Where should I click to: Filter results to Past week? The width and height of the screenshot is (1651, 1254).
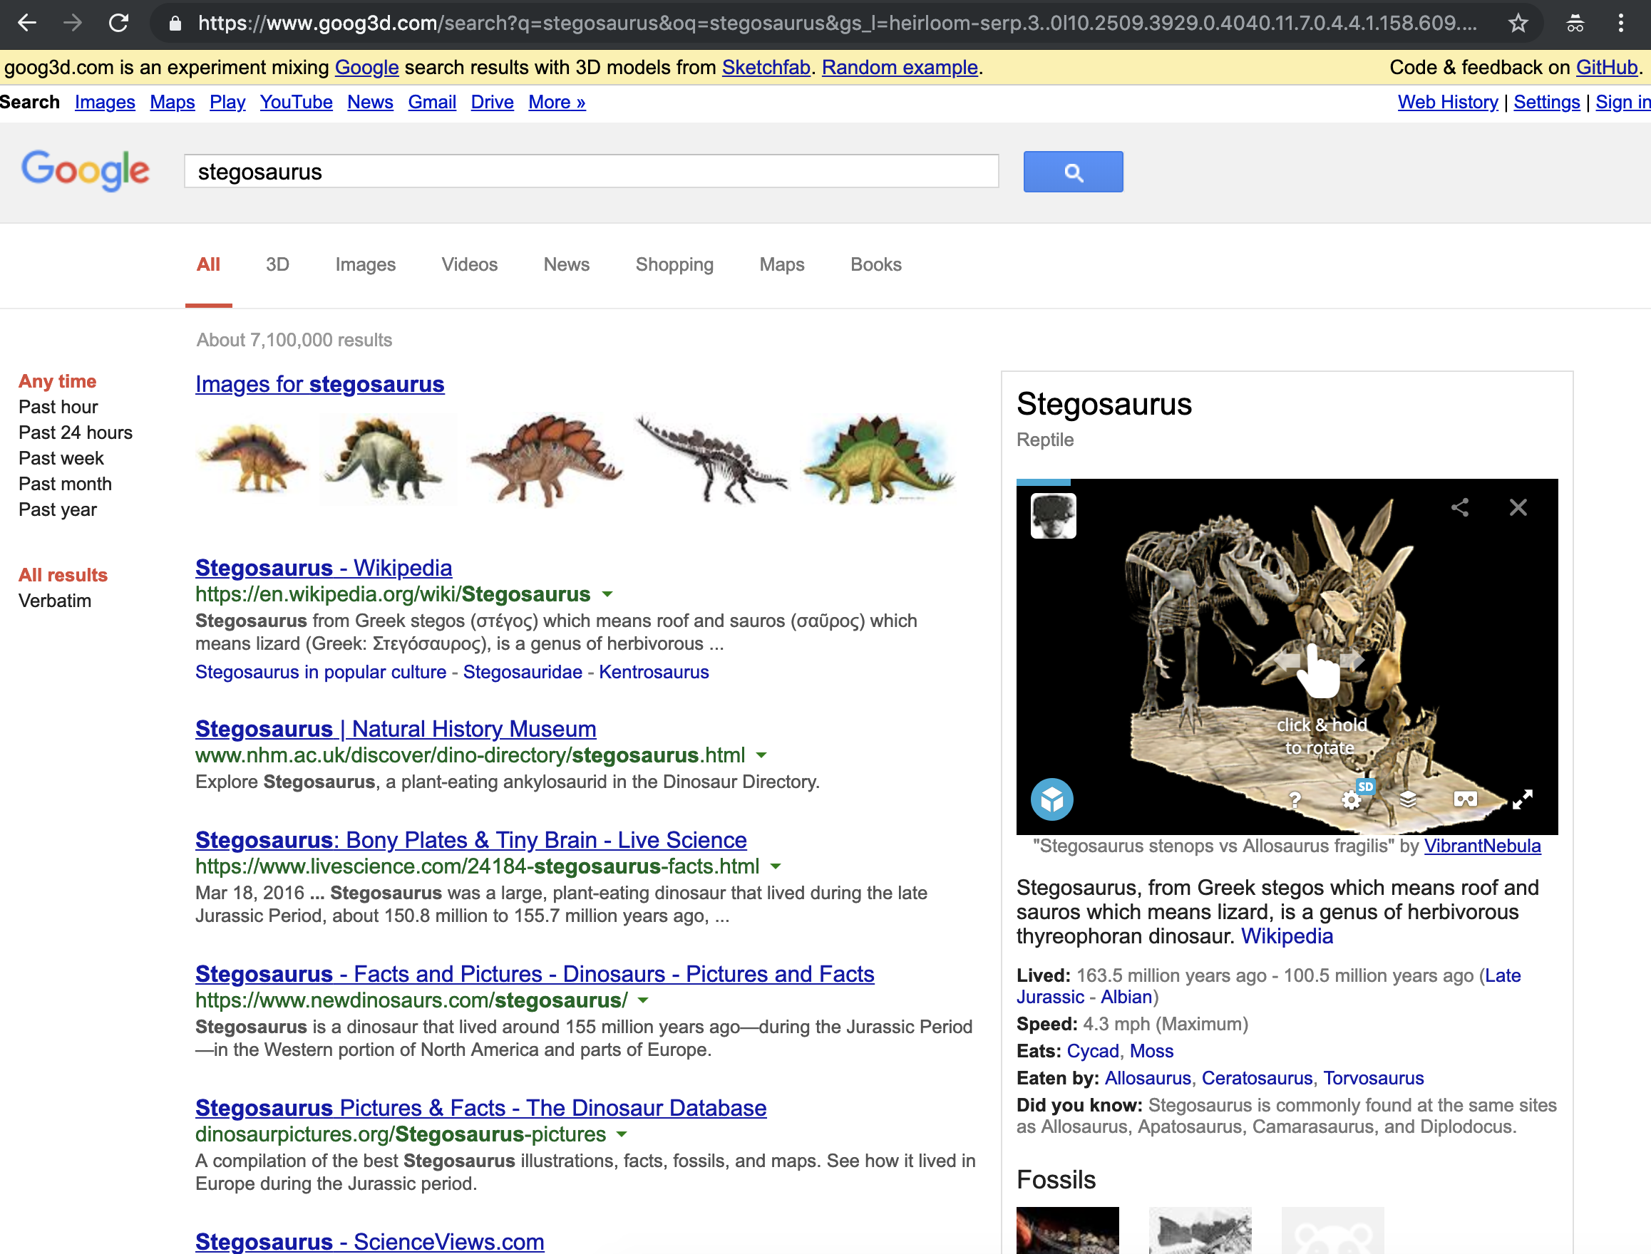click(x=61, y=458)
